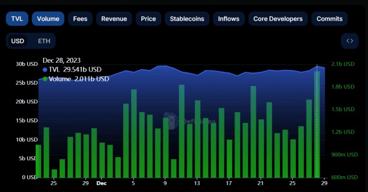
Task: Enable the Inflows metric
Action: (x=229, y=19)
